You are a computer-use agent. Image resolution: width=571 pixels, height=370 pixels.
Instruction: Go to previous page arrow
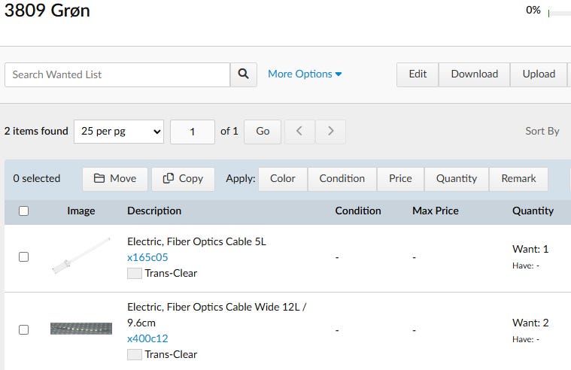299,131
